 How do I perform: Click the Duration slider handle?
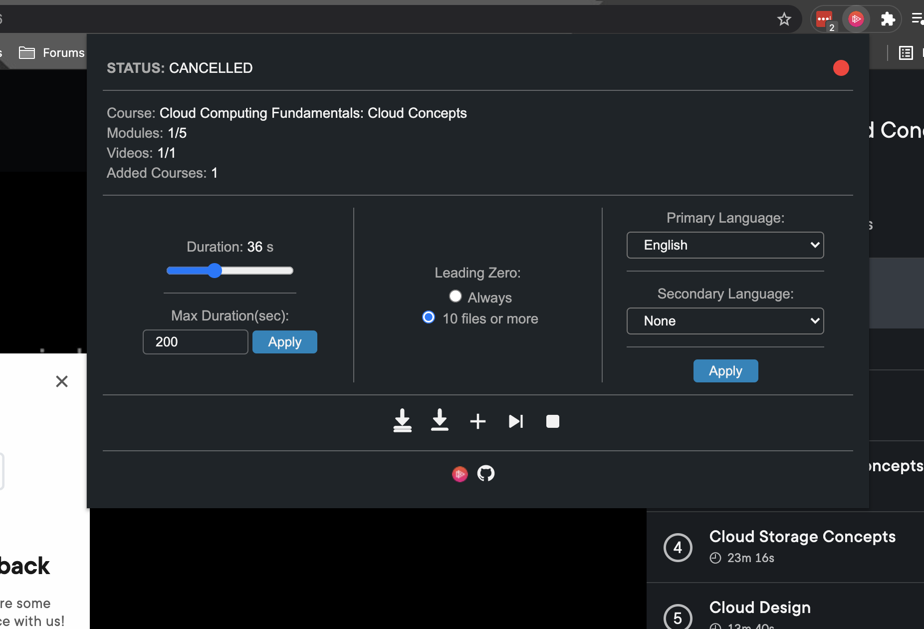[x=215, y=271]
